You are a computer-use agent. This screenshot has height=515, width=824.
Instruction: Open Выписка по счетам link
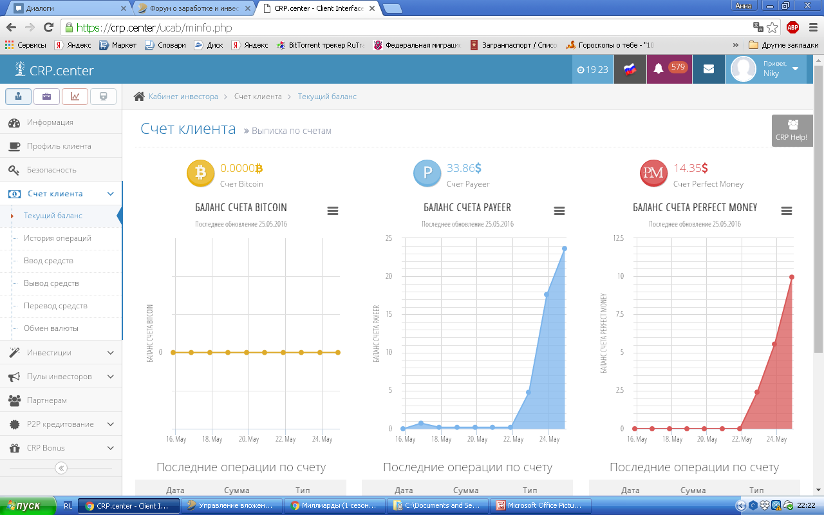tap(291, 131)
